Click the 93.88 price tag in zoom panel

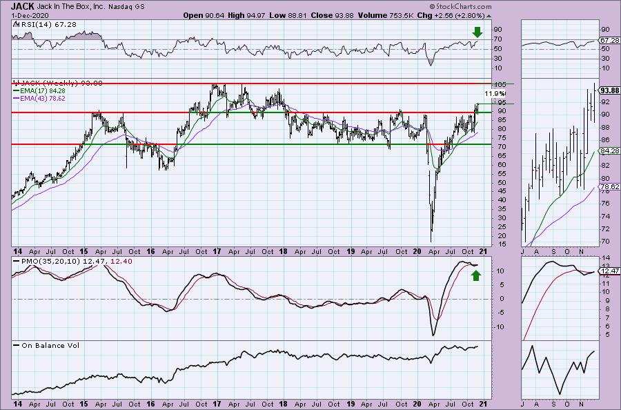pos(609,90)
